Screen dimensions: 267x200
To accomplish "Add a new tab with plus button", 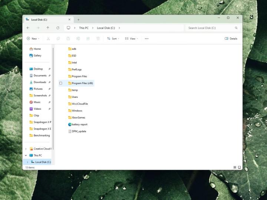I will point(78,19).
